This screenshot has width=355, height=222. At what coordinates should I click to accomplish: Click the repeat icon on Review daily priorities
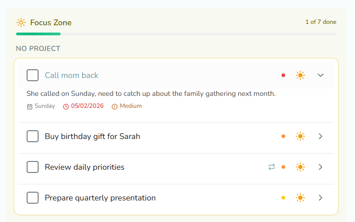tap(272, 167)
